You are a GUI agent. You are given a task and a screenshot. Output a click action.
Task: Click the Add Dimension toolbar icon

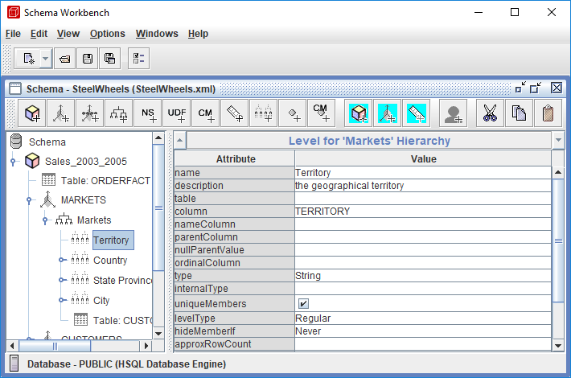tap(61, 114)
